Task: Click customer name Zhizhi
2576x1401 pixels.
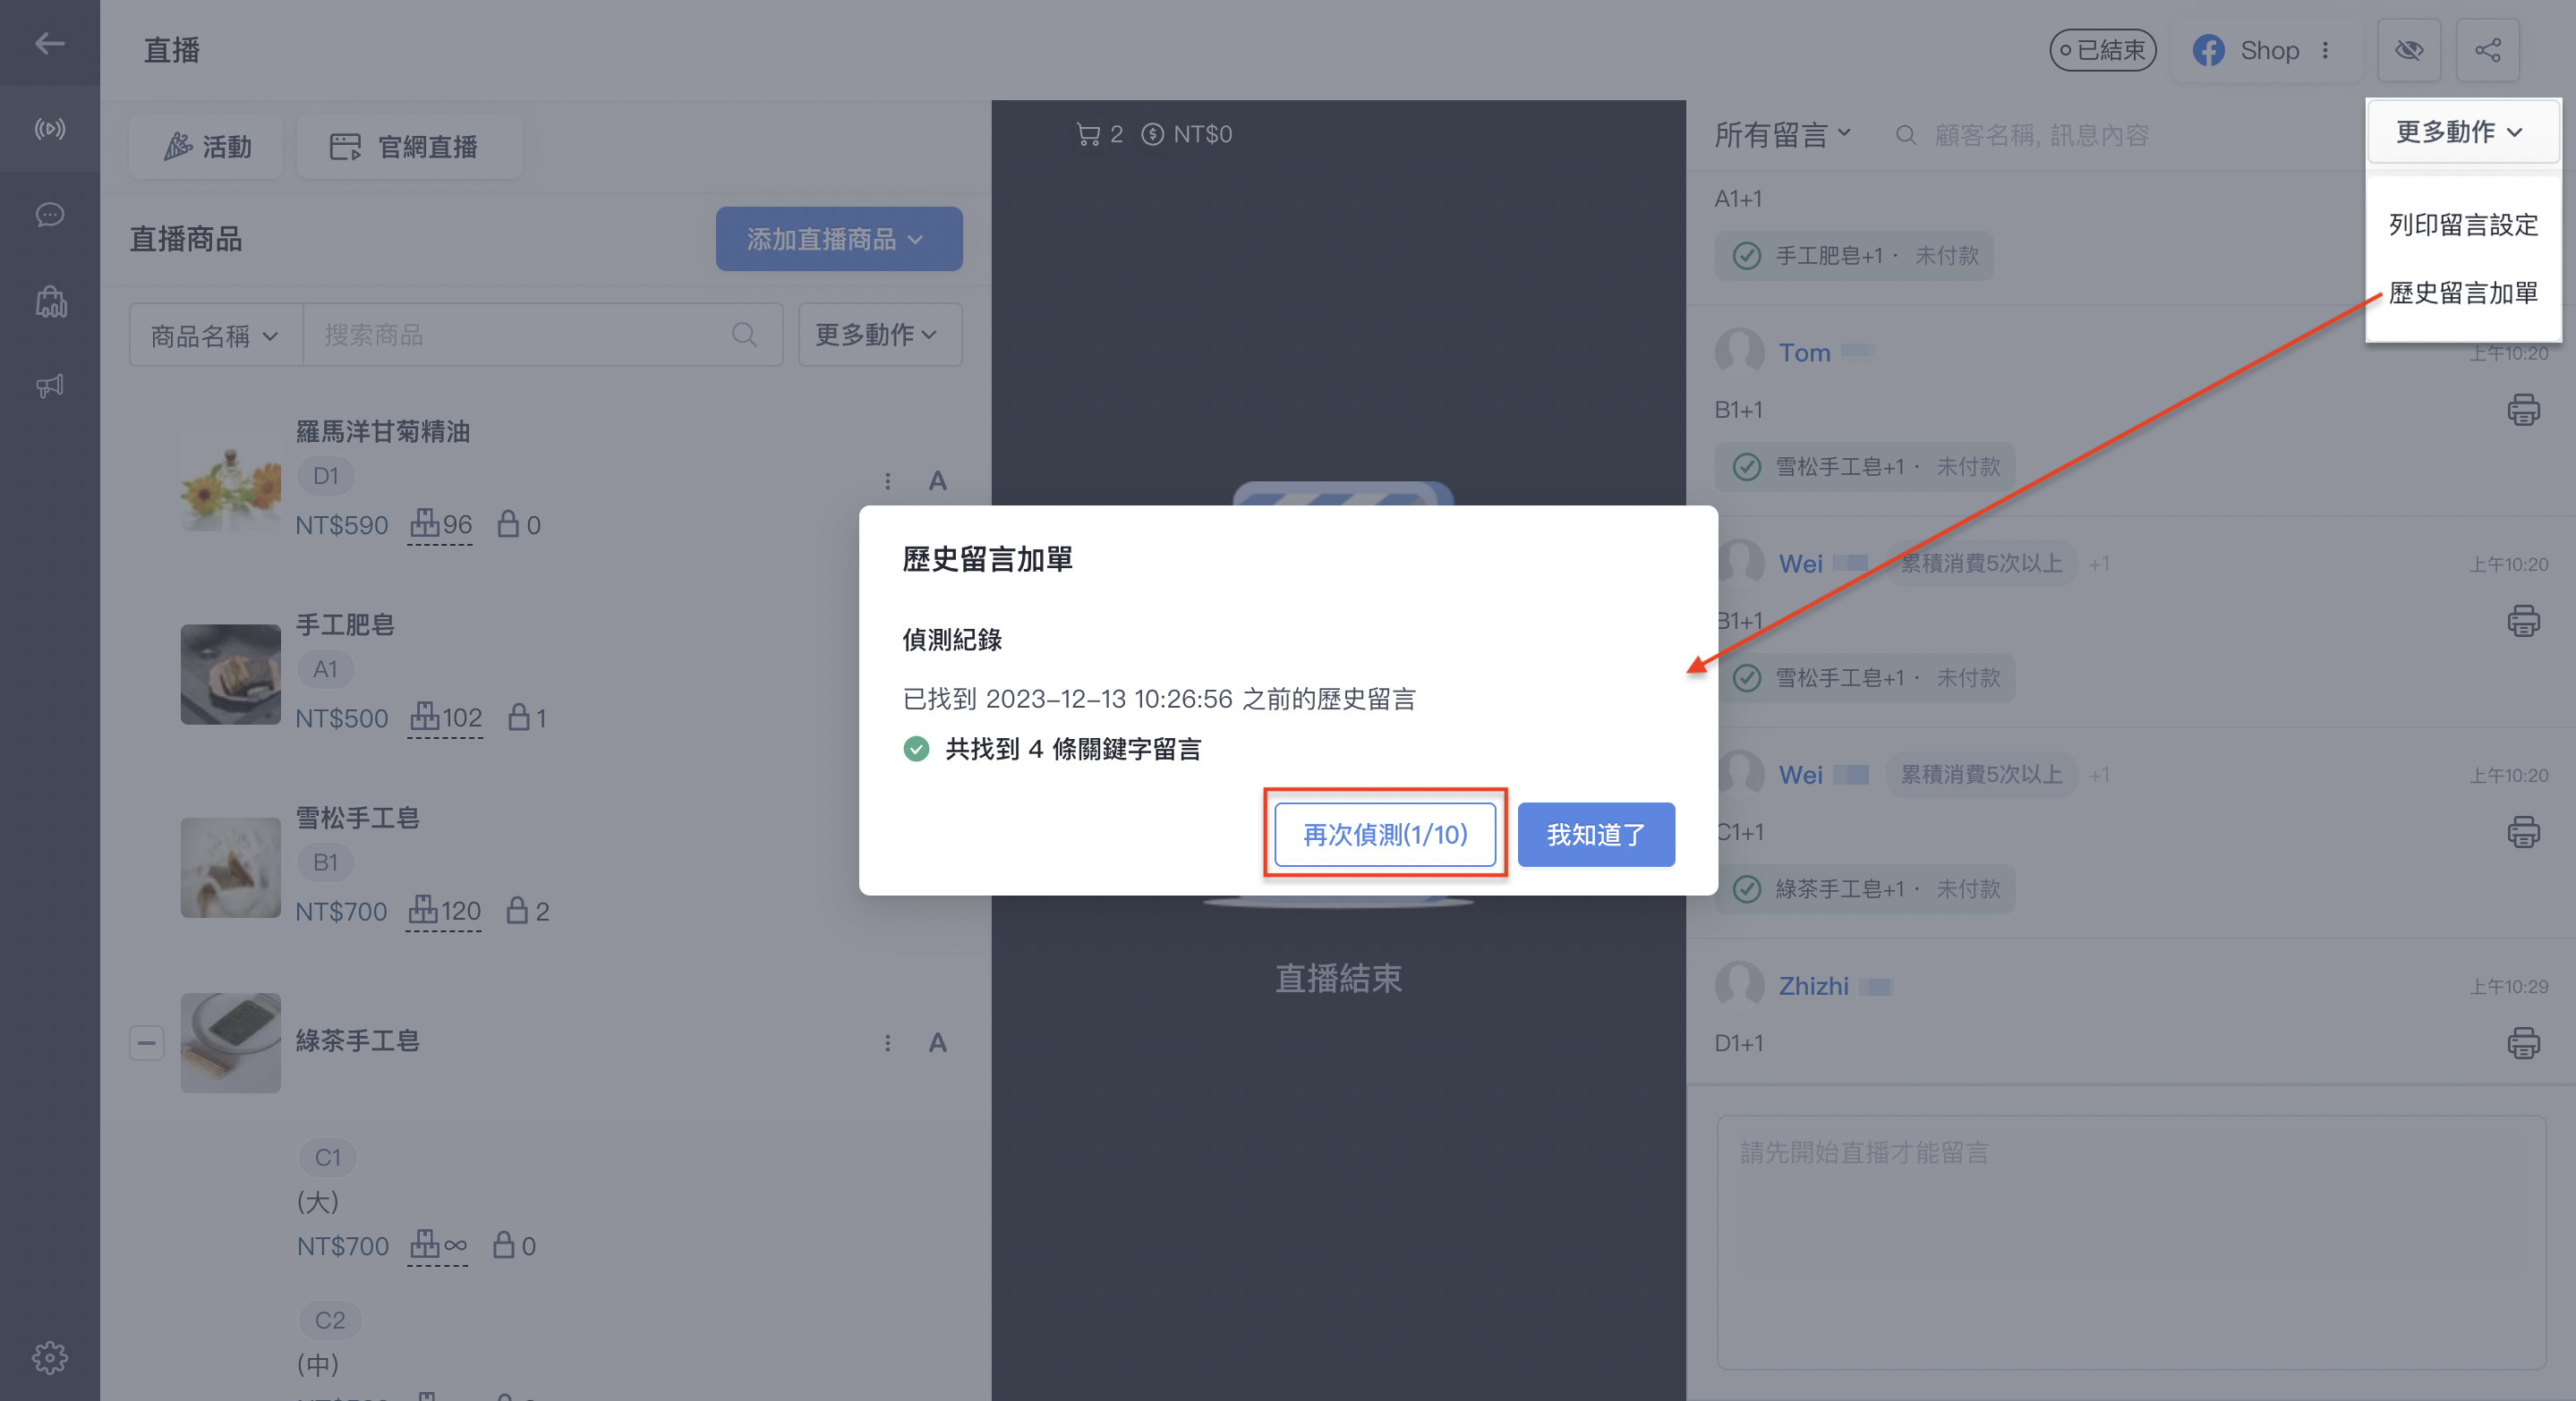Action: pos(1813,985)
